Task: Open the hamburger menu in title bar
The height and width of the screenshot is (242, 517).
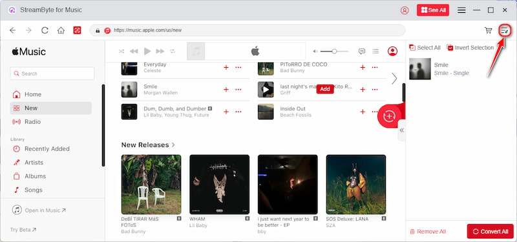Action: (x=461, y=10)
